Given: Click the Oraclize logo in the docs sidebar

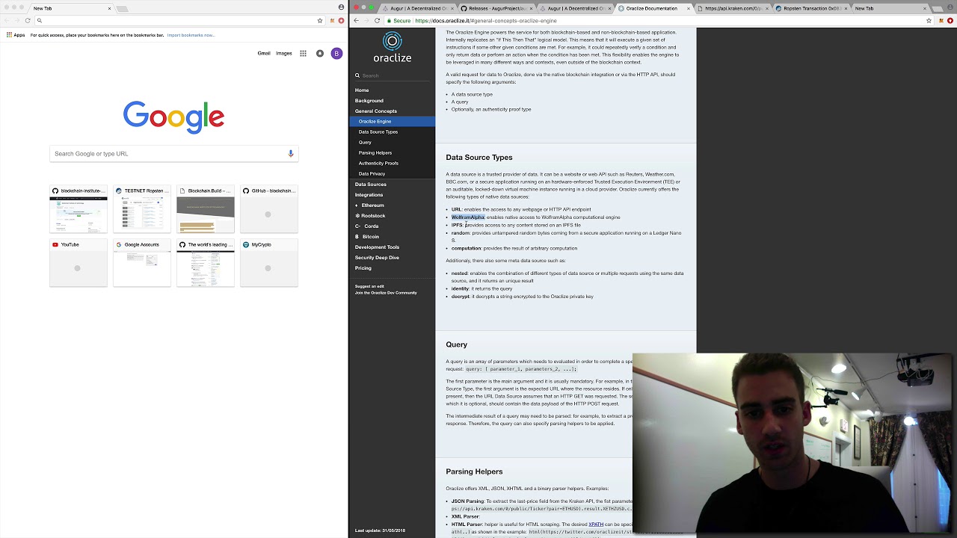Looking at the screenshot, I should pos(393,46).
